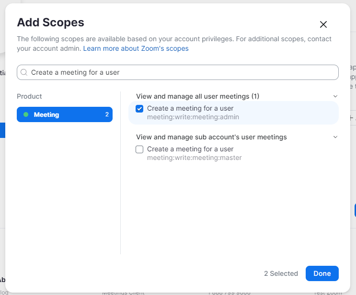
Task: Uncheck the meeting:write:meeting:admin scope checkbox
Action: (x=139, y=109)
